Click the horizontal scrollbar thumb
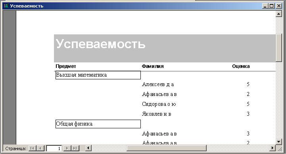Image resolution: width=286 pixels, height=154 pixels. pos(167,148)
